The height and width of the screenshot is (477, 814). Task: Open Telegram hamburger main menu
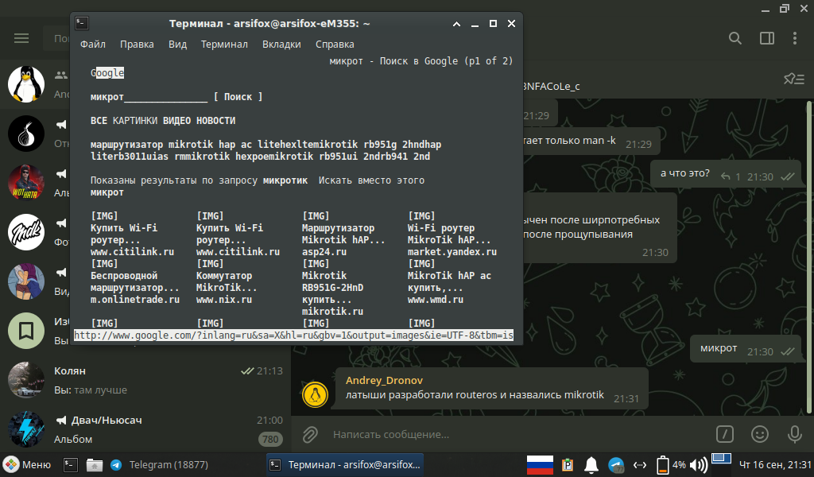point(21,38)
